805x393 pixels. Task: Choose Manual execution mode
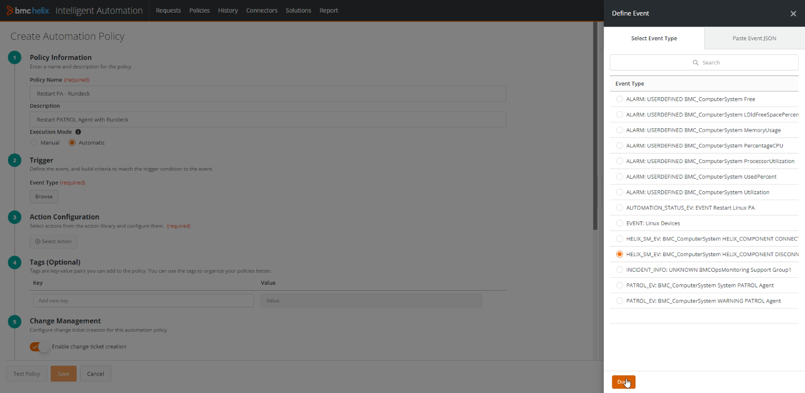[x=34, y=143]
